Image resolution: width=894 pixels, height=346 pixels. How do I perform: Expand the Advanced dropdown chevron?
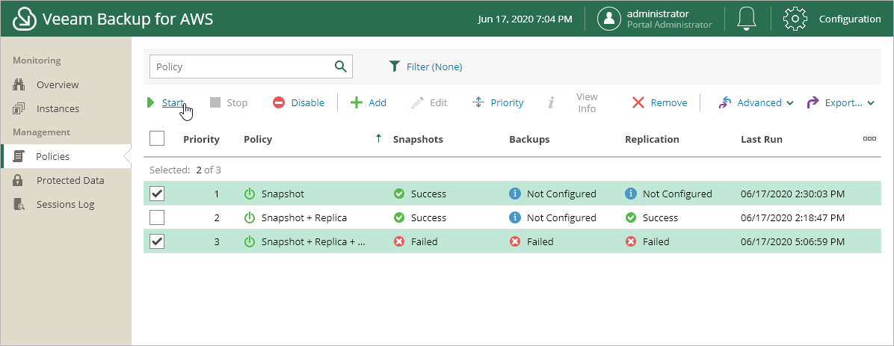[x=789, y=103]
